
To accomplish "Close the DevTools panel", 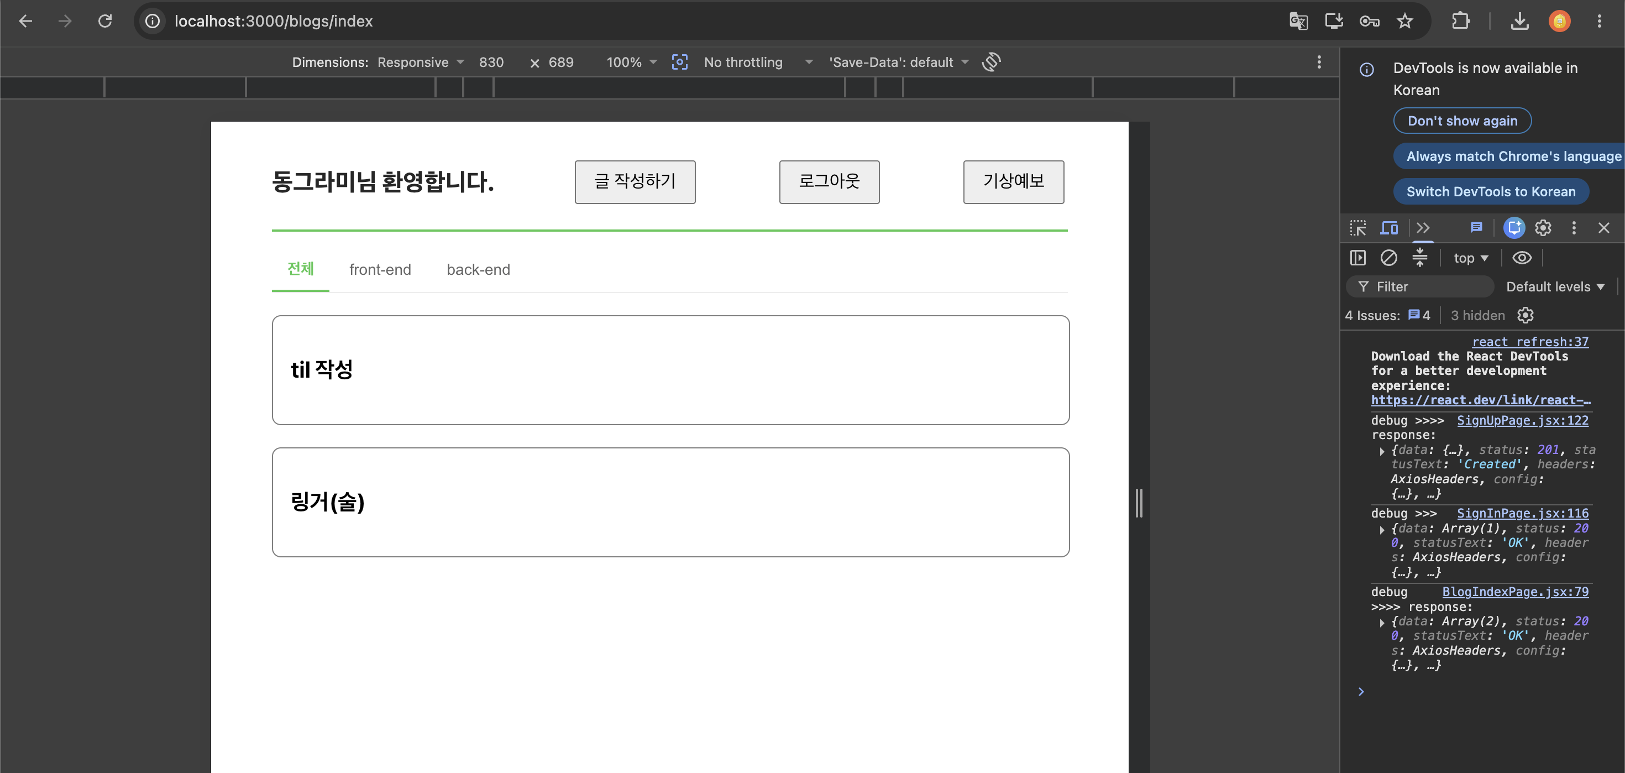I will pos(1603,228).
